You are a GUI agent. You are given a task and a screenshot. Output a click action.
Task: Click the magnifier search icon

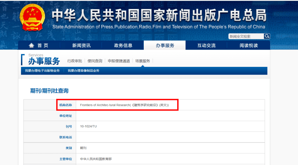pyautogui.click(x=267, y=36)
